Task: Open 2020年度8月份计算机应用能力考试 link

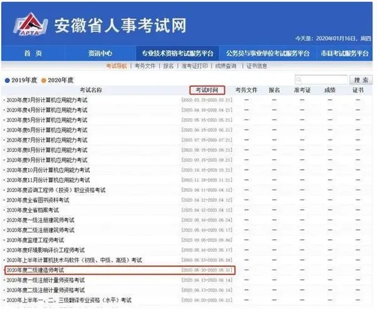Action: click(47, 150)
